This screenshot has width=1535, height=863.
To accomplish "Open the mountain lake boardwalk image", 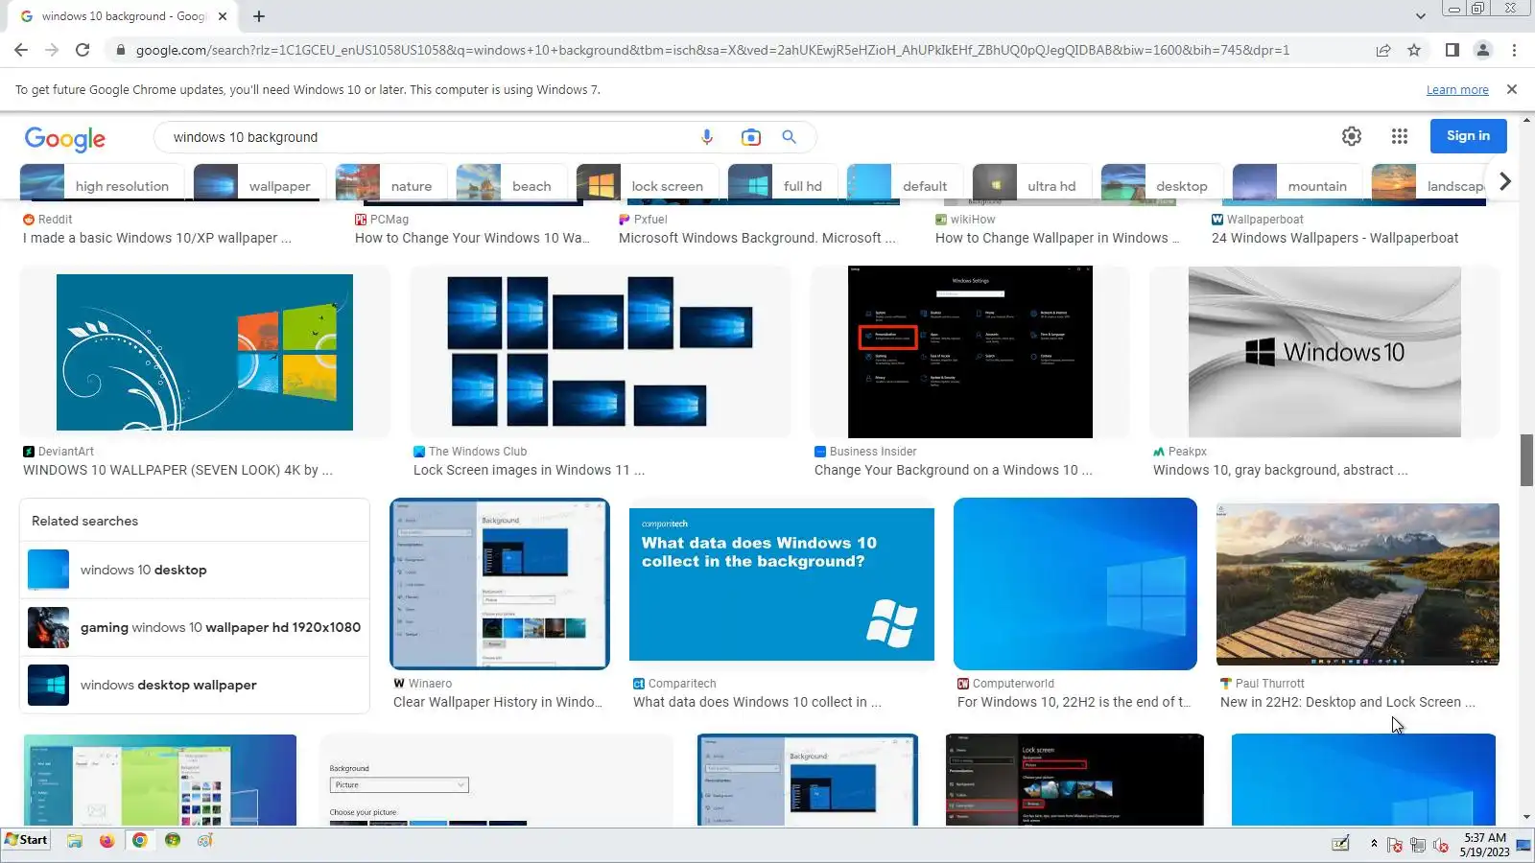I will tap(1358, 584).
